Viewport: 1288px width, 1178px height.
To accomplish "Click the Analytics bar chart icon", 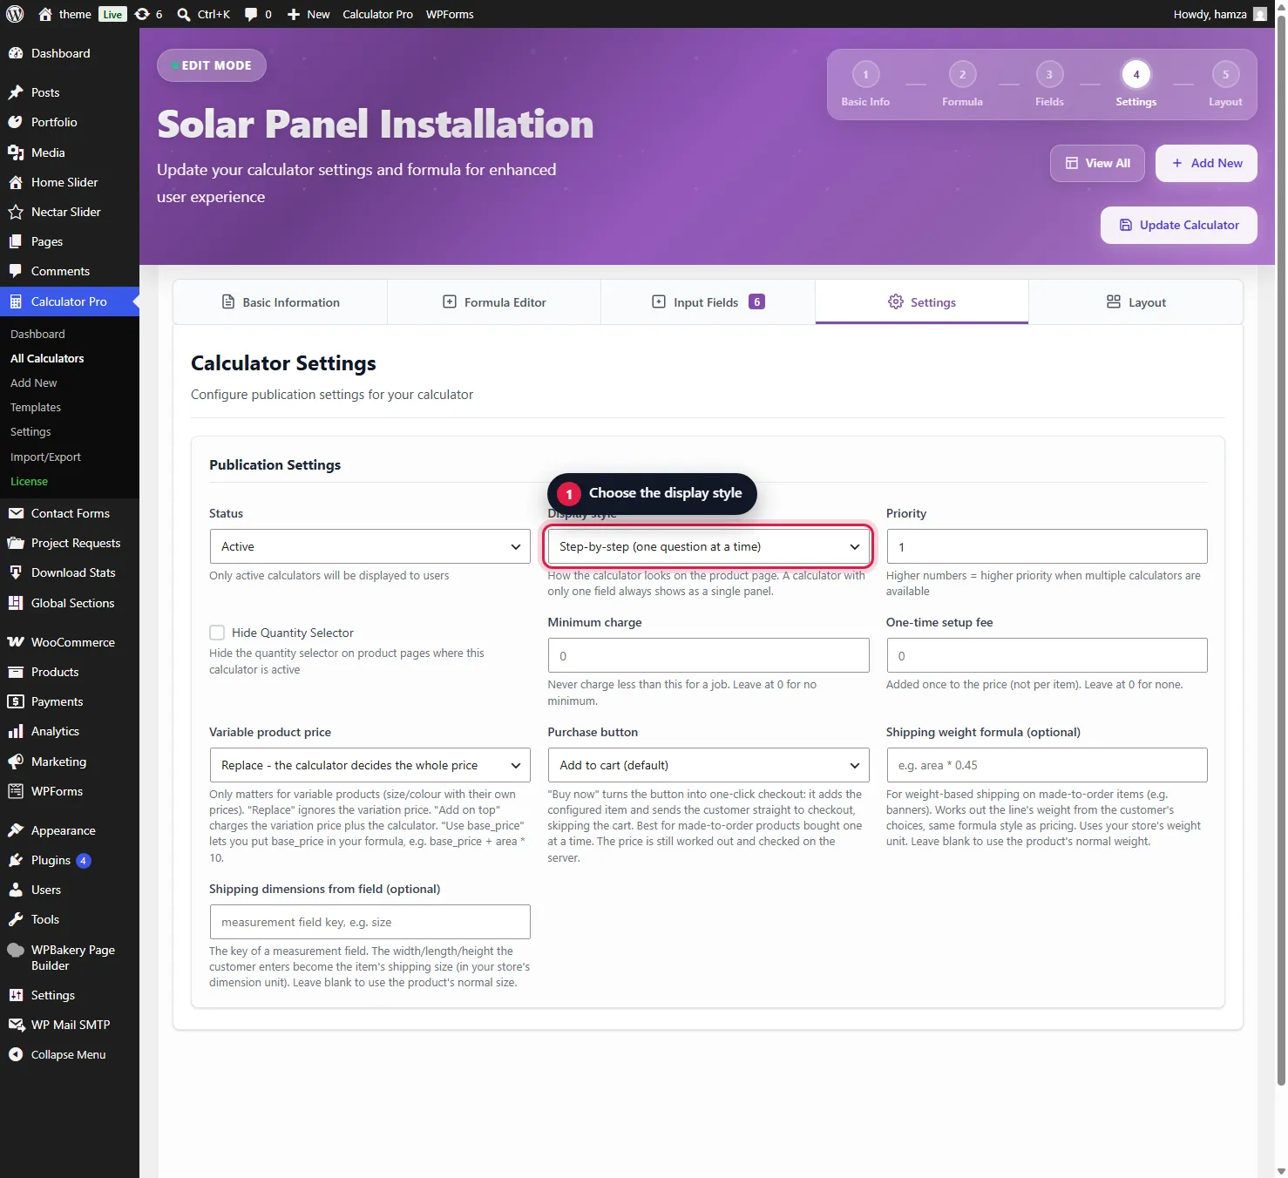I will pyautogui.click(x=16, y=731).
